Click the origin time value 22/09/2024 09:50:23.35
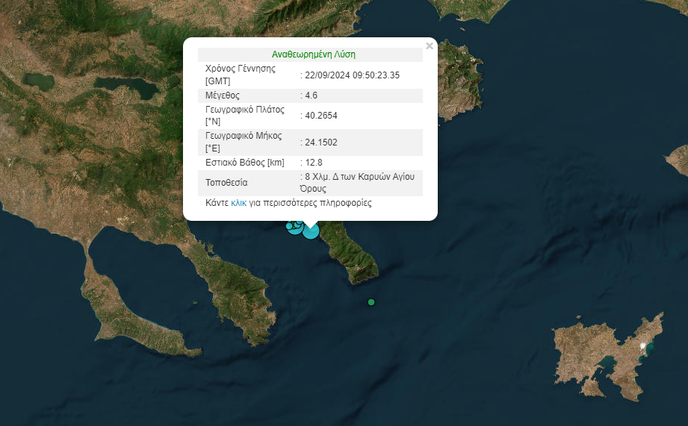688x426 pixels. pos(352,75)
